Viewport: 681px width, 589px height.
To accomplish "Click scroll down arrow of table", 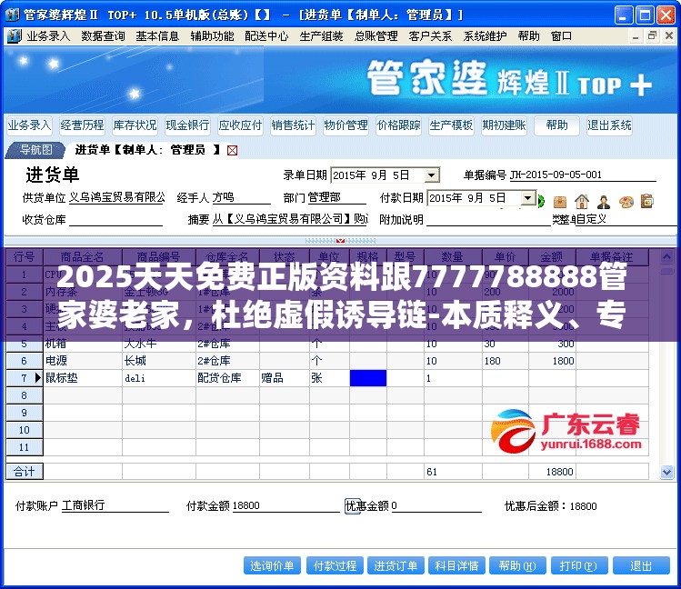I will pyautogui.click(x=666, y=472).
